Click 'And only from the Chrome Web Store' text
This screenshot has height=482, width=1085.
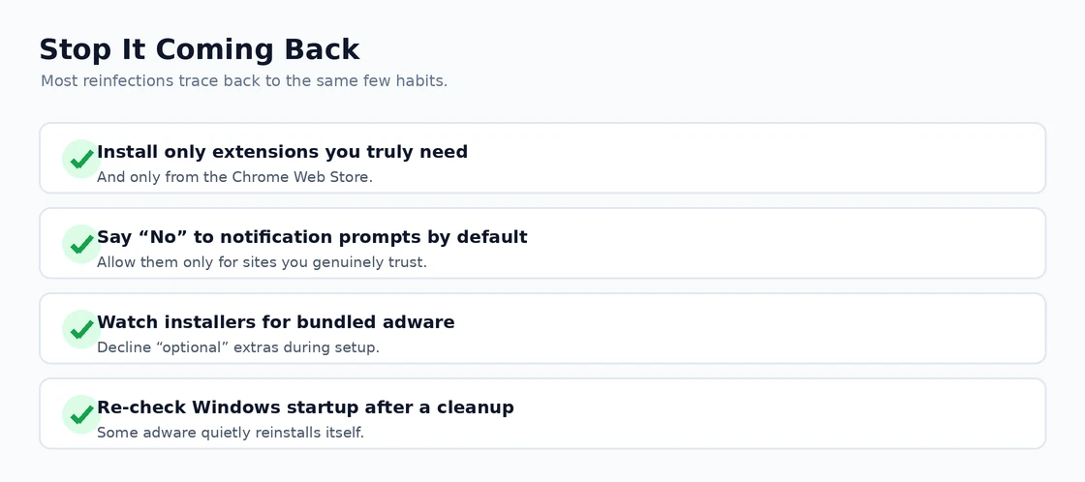(234, 177)
